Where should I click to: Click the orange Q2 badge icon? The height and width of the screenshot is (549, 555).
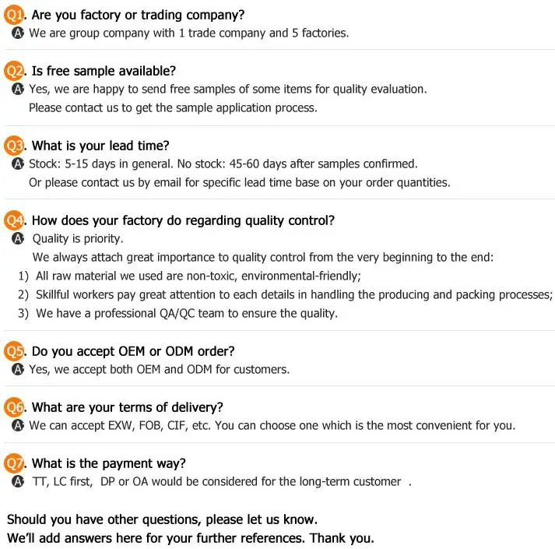point(14,71)
